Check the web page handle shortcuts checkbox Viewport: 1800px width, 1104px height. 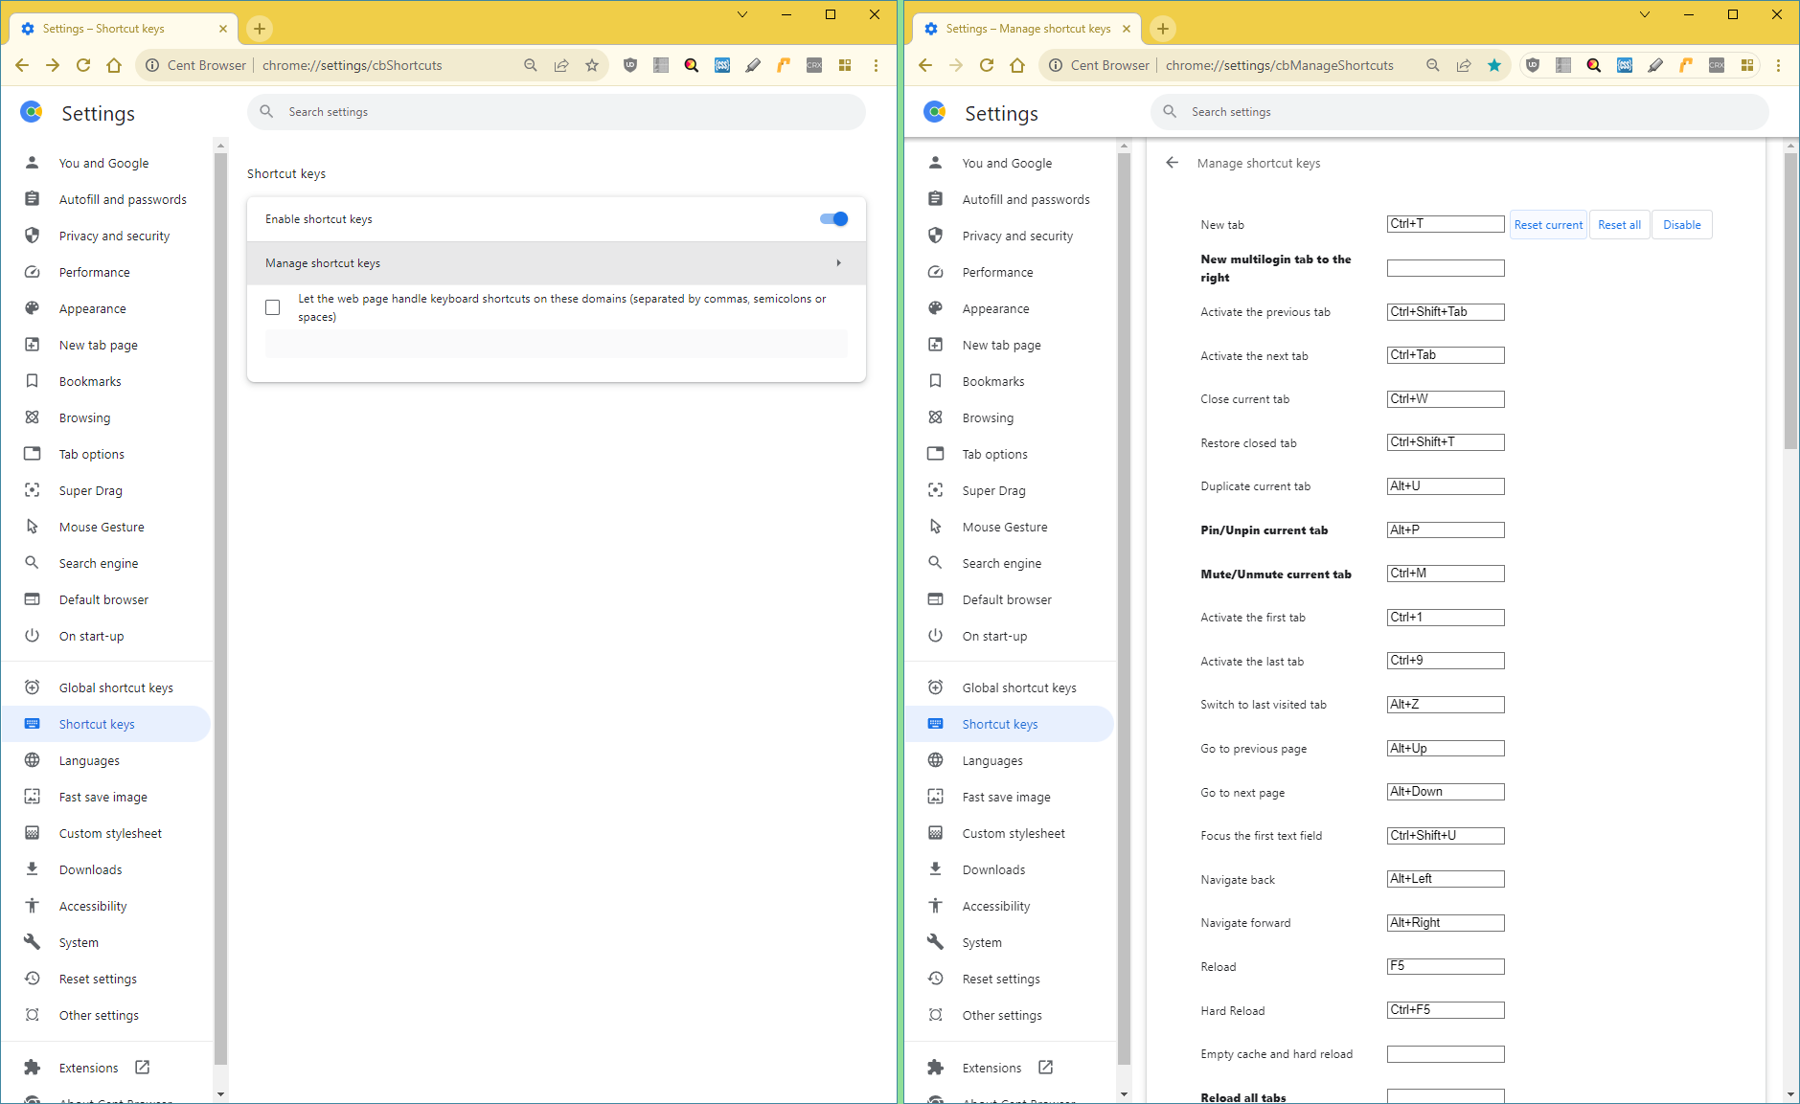(273, 307)
